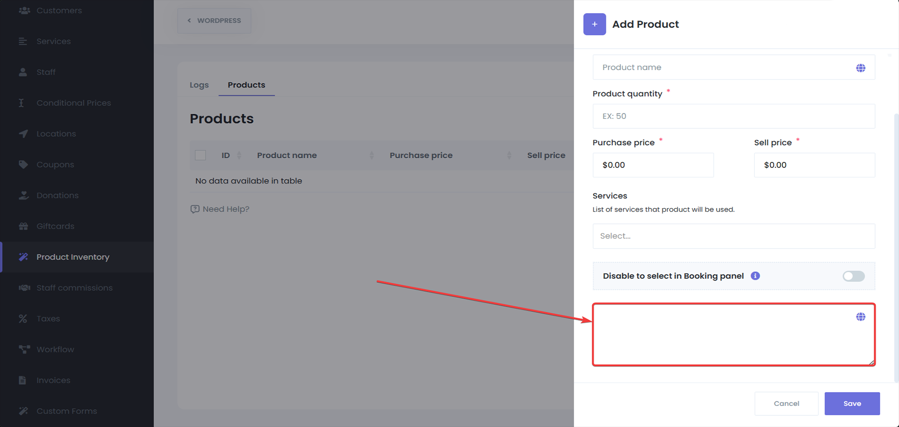
Task: Open the Services Select dropdown
Action: (x=734, y=236)
